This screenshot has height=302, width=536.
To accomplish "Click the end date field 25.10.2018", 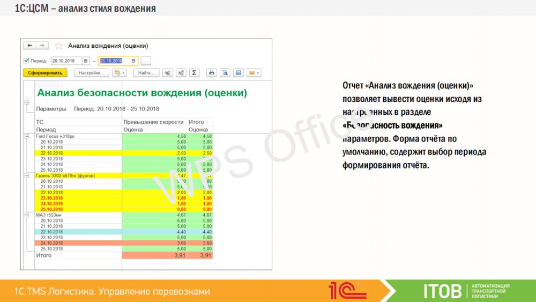I will tap(114, 61).
